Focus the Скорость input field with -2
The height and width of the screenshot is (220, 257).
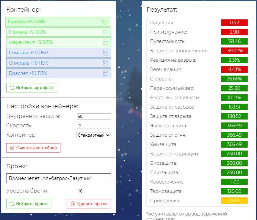(x=94, y=126)
